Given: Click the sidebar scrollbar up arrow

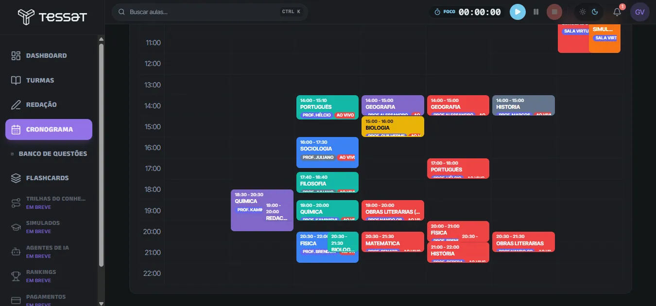Looking at the screenshot, I should [101, 39].
